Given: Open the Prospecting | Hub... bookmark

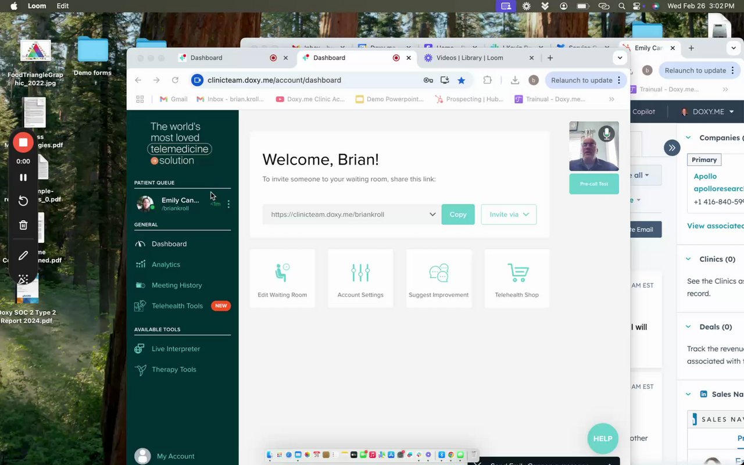Looking at the screenshot, I should [469, 99].
